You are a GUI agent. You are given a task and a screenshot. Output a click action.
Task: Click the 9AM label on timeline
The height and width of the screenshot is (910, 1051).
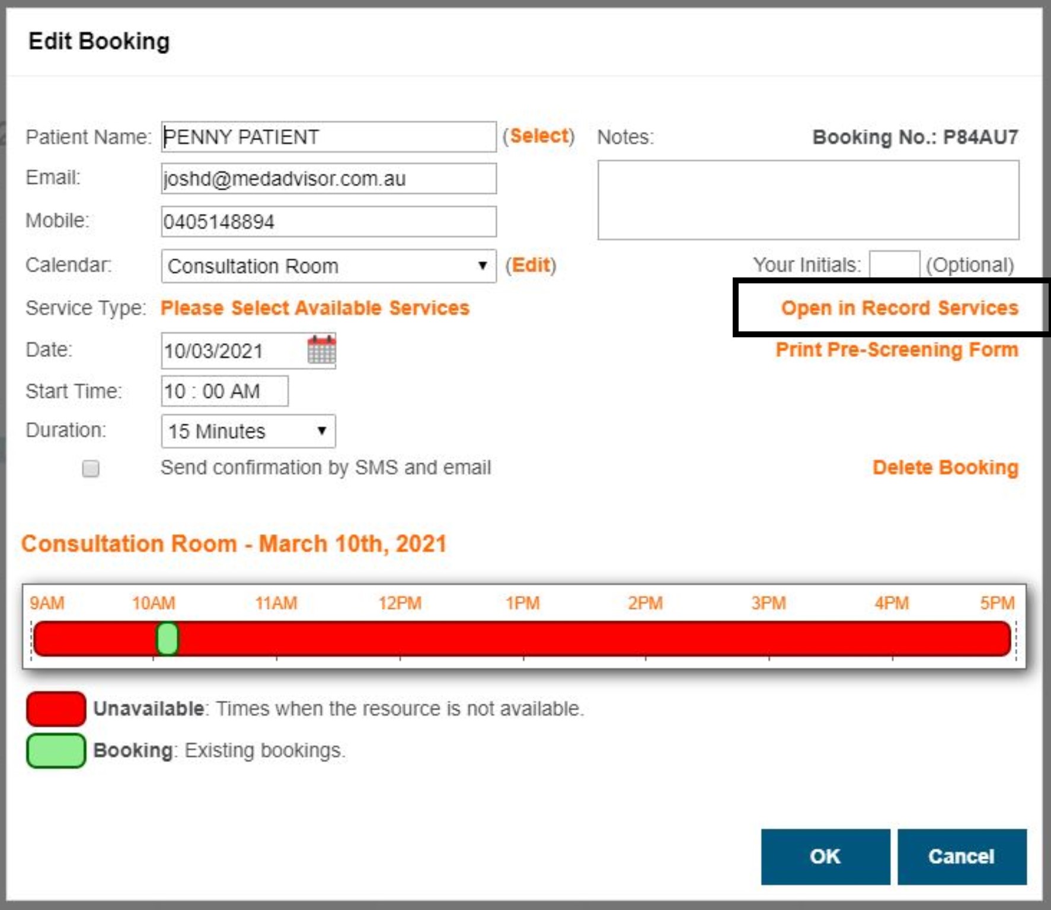point(47,603)
